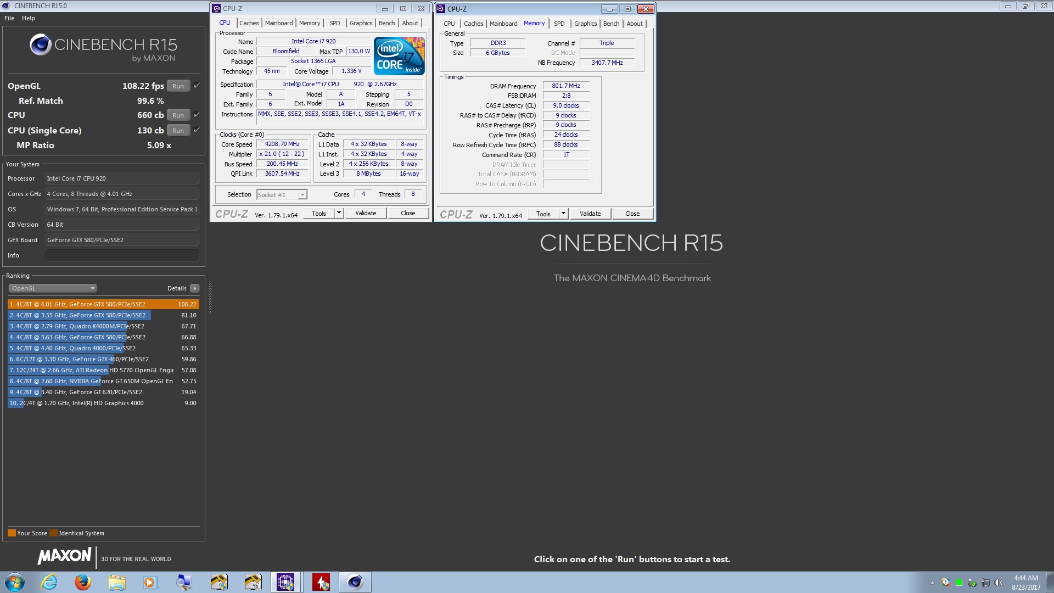Screen dimensions: 1054x593
Task: Click Validate in the Memory CPU-Z window
Action: [x=590, y=214]
